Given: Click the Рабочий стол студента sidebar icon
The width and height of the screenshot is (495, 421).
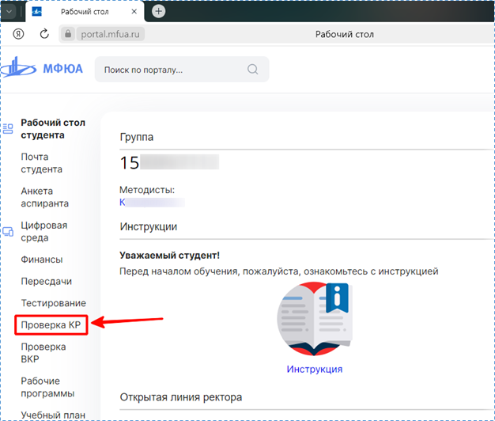Looking at the screenshot, I should pyautogui.click(x=8, y=128).
